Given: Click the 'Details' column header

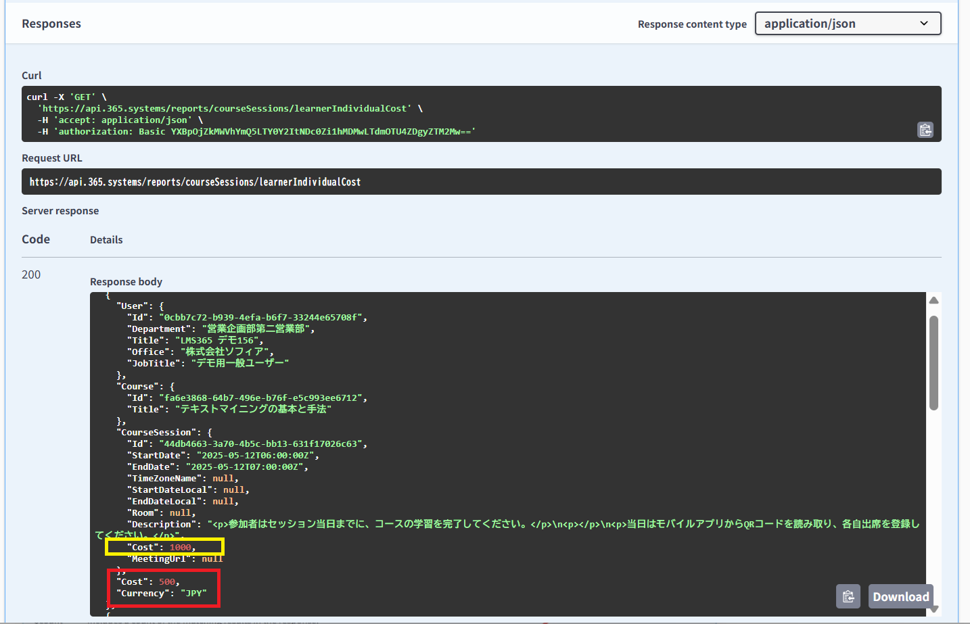Looking at the screenshot, I should coord(106,240).
